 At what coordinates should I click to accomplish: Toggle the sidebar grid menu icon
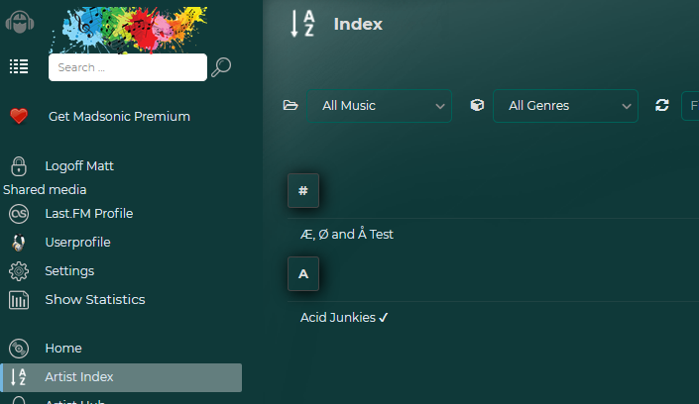point(19,66)
